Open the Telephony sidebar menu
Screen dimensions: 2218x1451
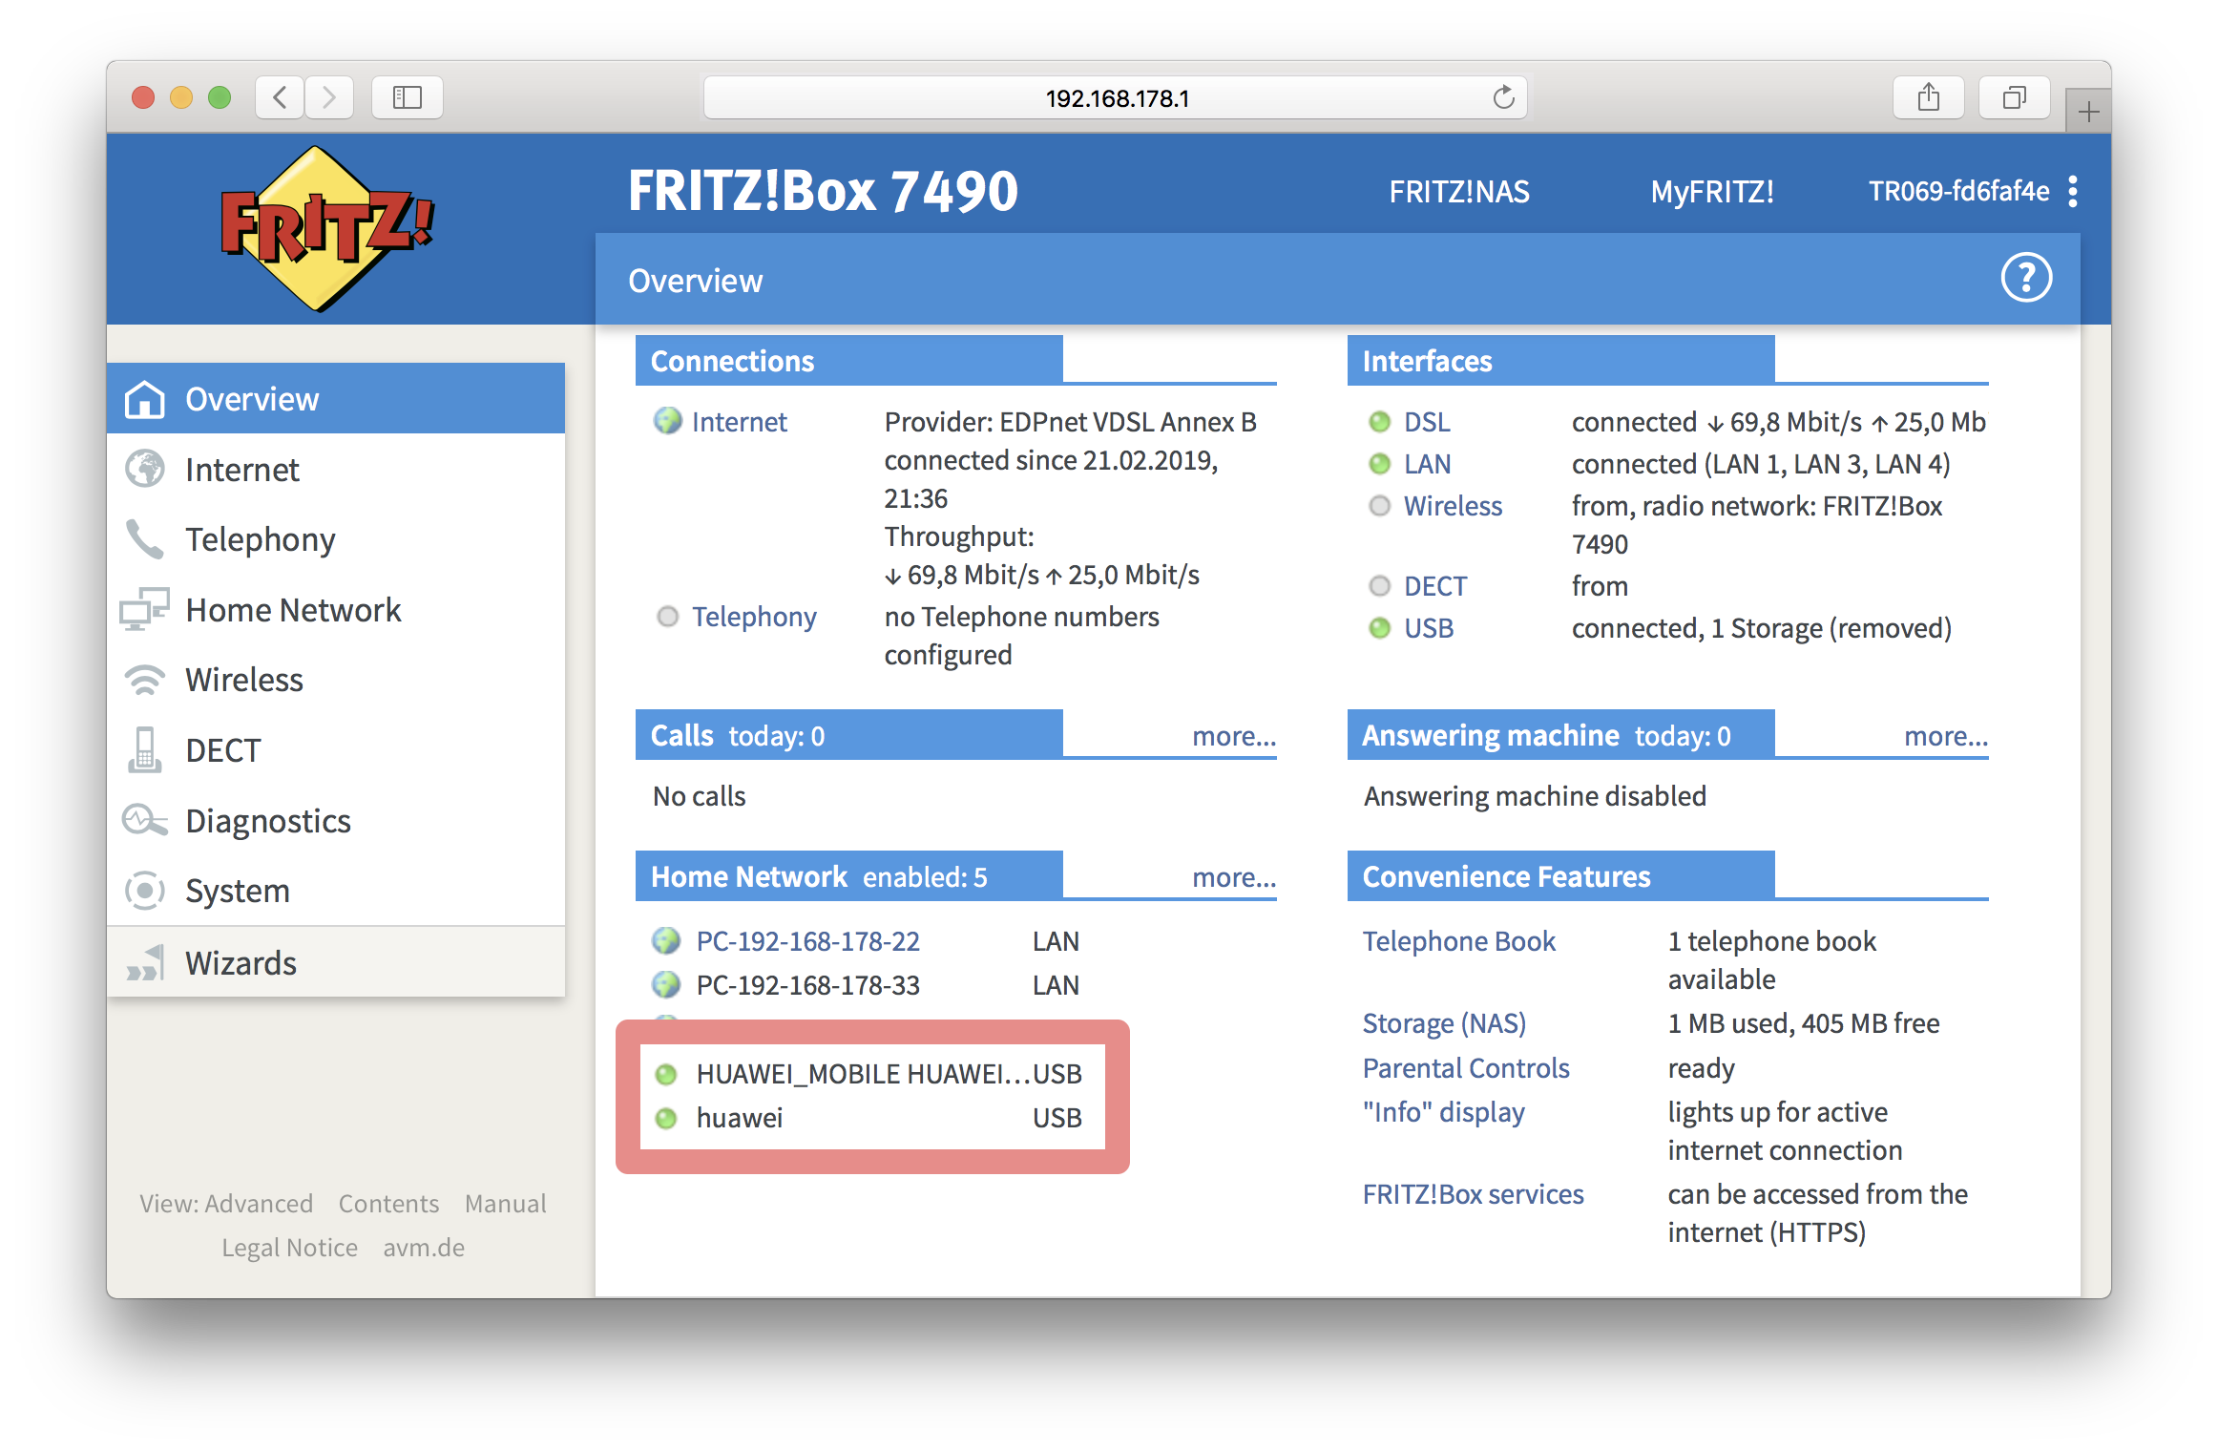coord(336,539)
